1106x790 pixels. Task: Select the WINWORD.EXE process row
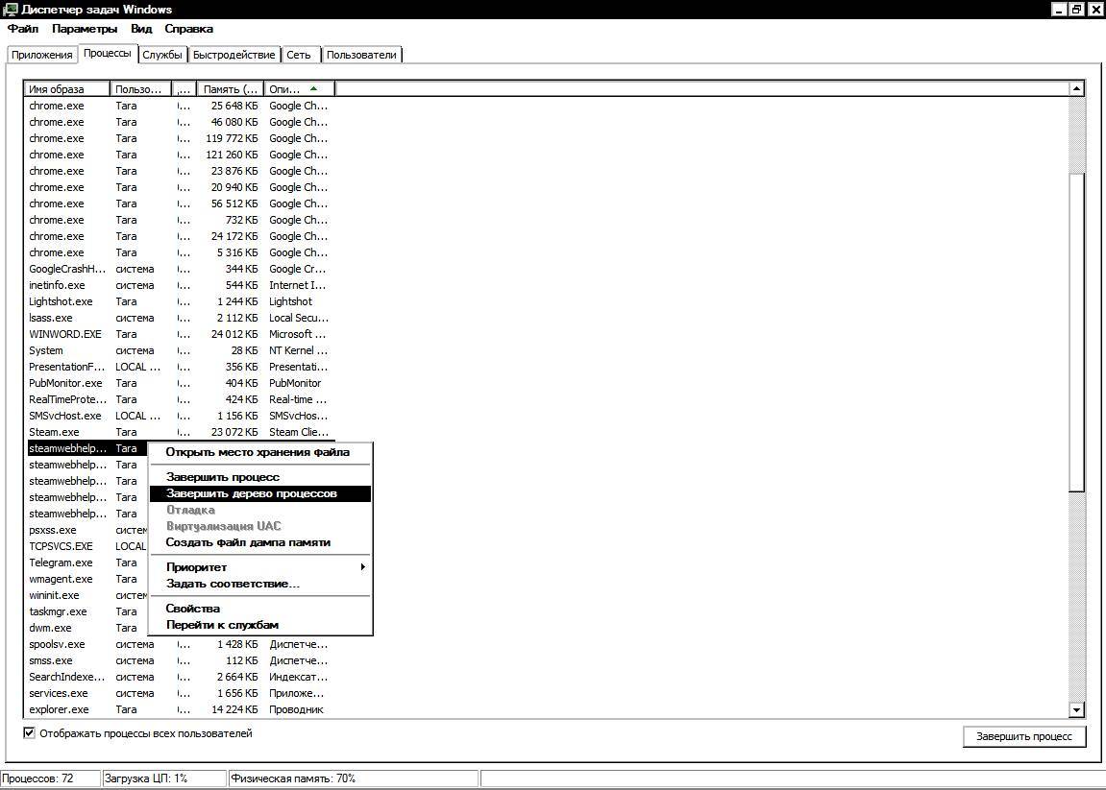65,334
